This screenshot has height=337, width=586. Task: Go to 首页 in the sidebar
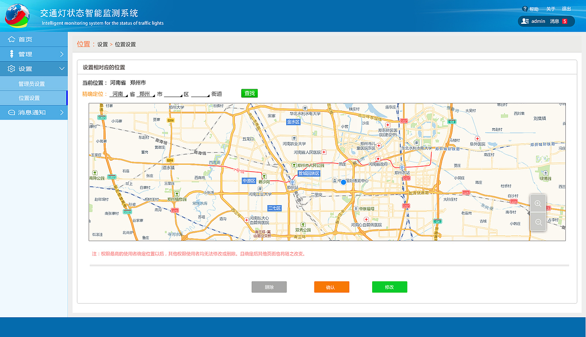click(34, 39)
